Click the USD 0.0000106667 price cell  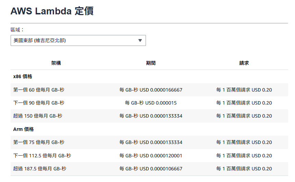(151, 169)
